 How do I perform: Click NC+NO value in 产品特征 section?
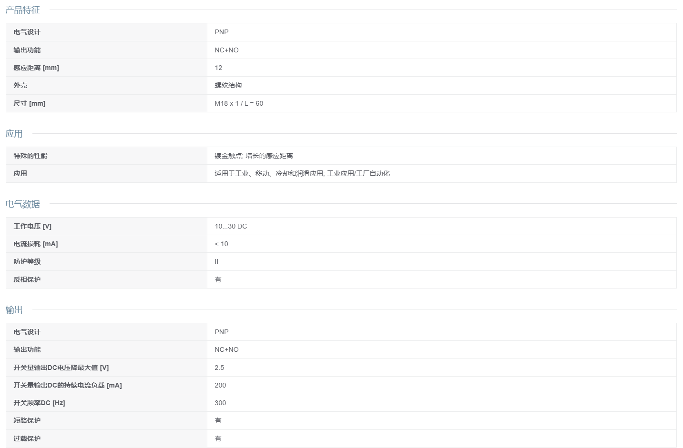(x=226, y=50)
